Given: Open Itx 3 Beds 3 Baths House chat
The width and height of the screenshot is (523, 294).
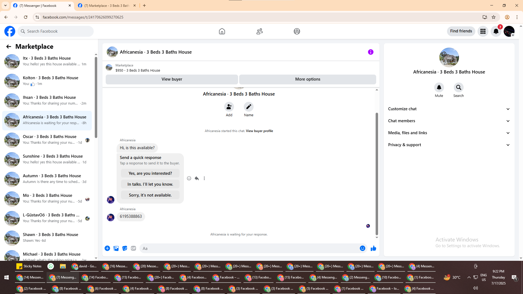Looking at the screenshot, I should [x=47, y=62].
